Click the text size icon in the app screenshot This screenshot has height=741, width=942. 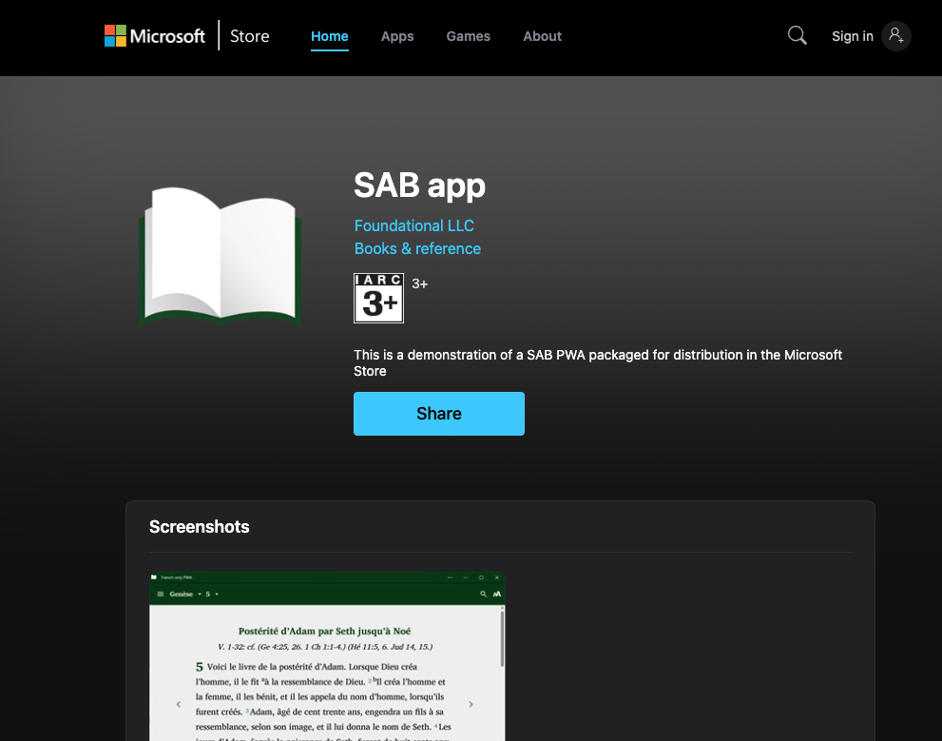click(x=496, y=595)
